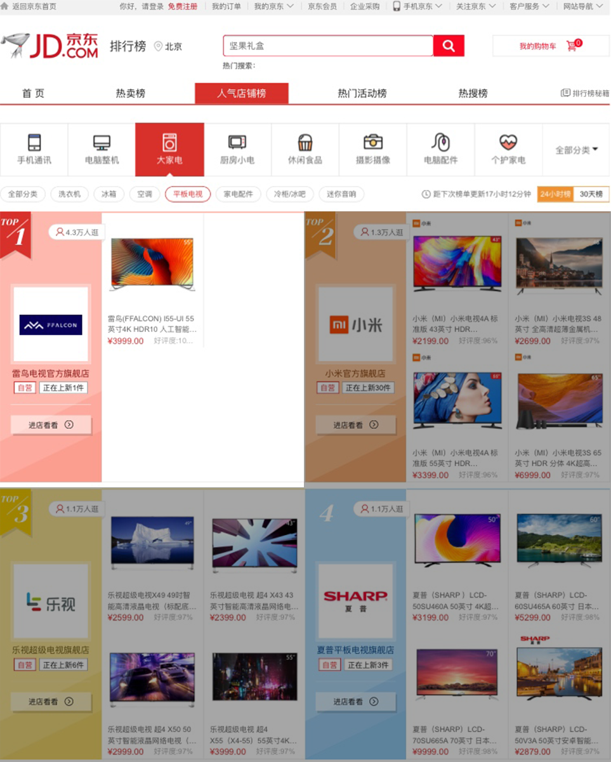Switch ranking to 30天榜
The width and height of the screenshot is (611, 762).
591,194
